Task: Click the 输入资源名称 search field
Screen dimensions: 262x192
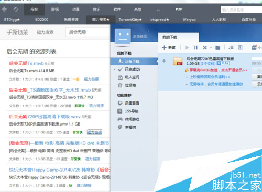Action: tap(241, 9)
